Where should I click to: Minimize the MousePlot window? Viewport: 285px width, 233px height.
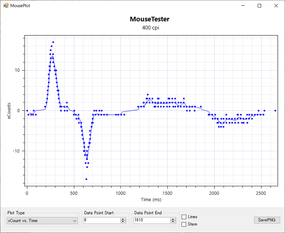point(243,6)
